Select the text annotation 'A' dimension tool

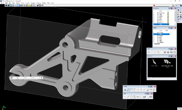pyautogui.click(x=125, y=90)
